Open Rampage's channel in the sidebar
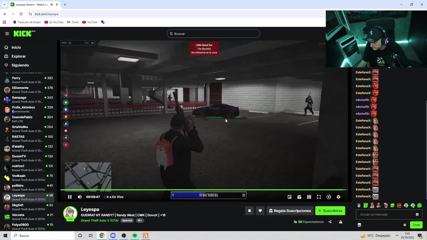 (29, 99)
